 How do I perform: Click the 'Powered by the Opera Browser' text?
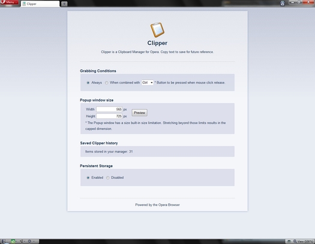[x=157, y=205]
